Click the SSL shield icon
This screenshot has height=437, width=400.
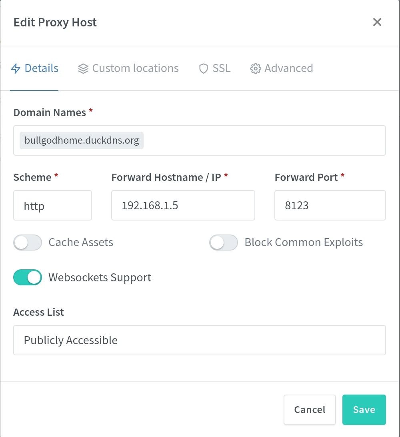204,69
